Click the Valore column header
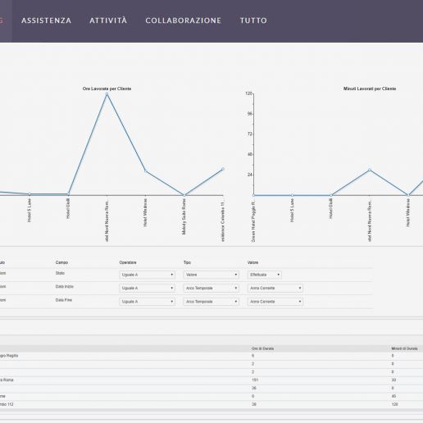423x423 pixels. point(252,262)
